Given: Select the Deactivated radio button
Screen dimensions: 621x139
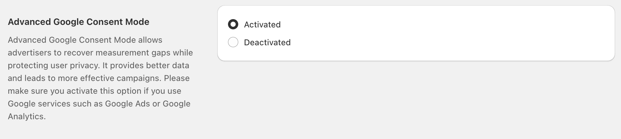Looking at the screenshot, I should pos(233,42).
